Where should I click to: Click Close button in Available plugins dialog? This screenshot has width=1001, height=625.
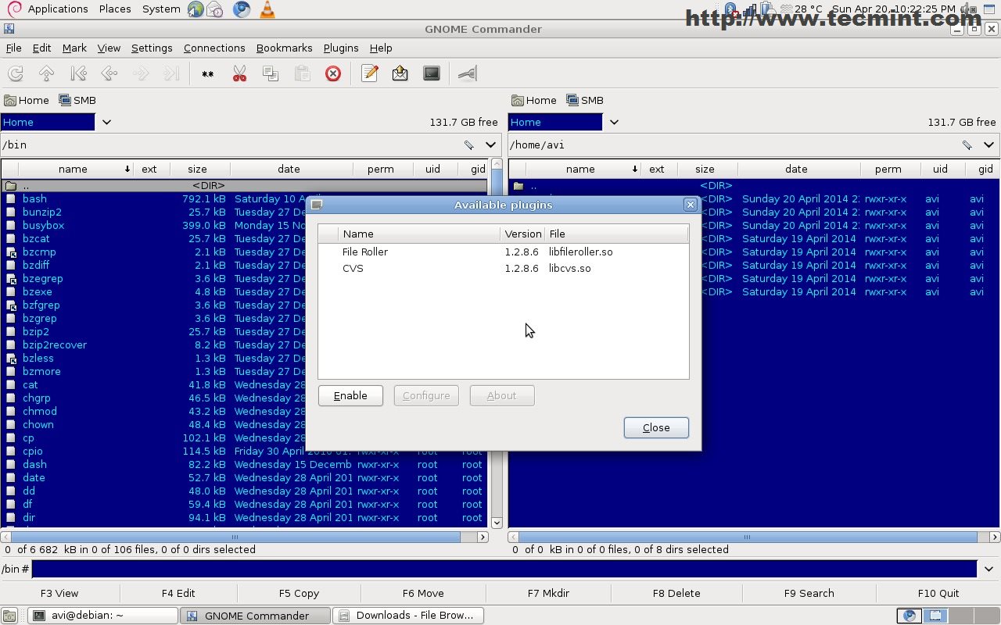click(x=656, y=427)
